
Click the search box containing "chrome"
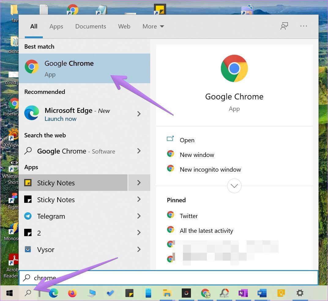coord(169,277)
